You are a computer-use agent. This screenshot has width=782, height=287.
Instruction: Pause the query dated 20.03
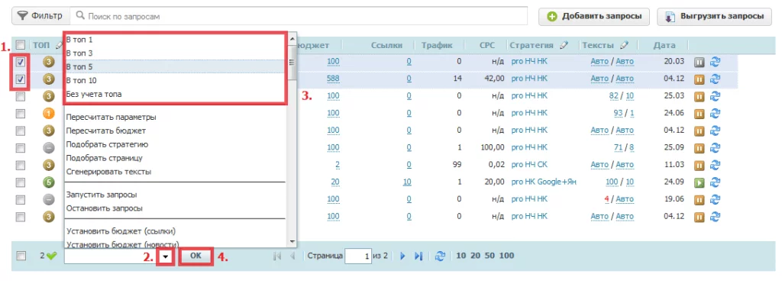coord(700,63)
